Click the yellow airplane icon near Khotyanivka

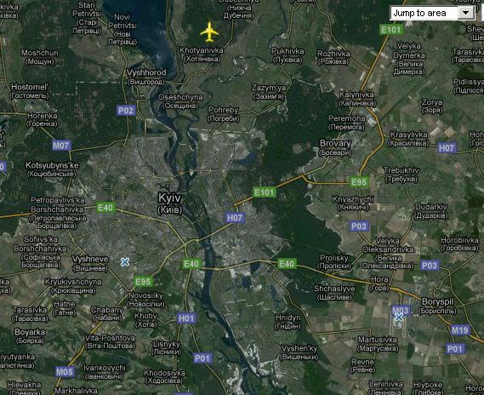pyautogui.click(x=209, y=31)
